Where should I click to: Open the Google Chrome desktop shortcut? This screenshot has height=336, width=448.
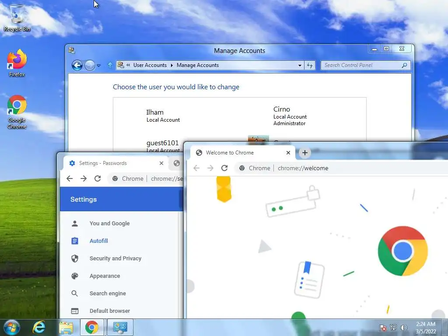coord(17,112)
